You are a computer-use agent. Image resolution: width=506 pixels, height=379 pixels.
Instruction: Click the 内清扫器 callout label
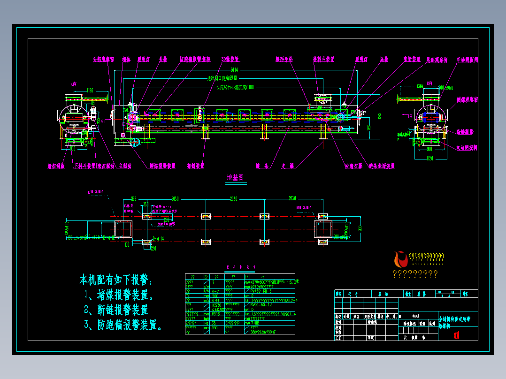(354, 166)
